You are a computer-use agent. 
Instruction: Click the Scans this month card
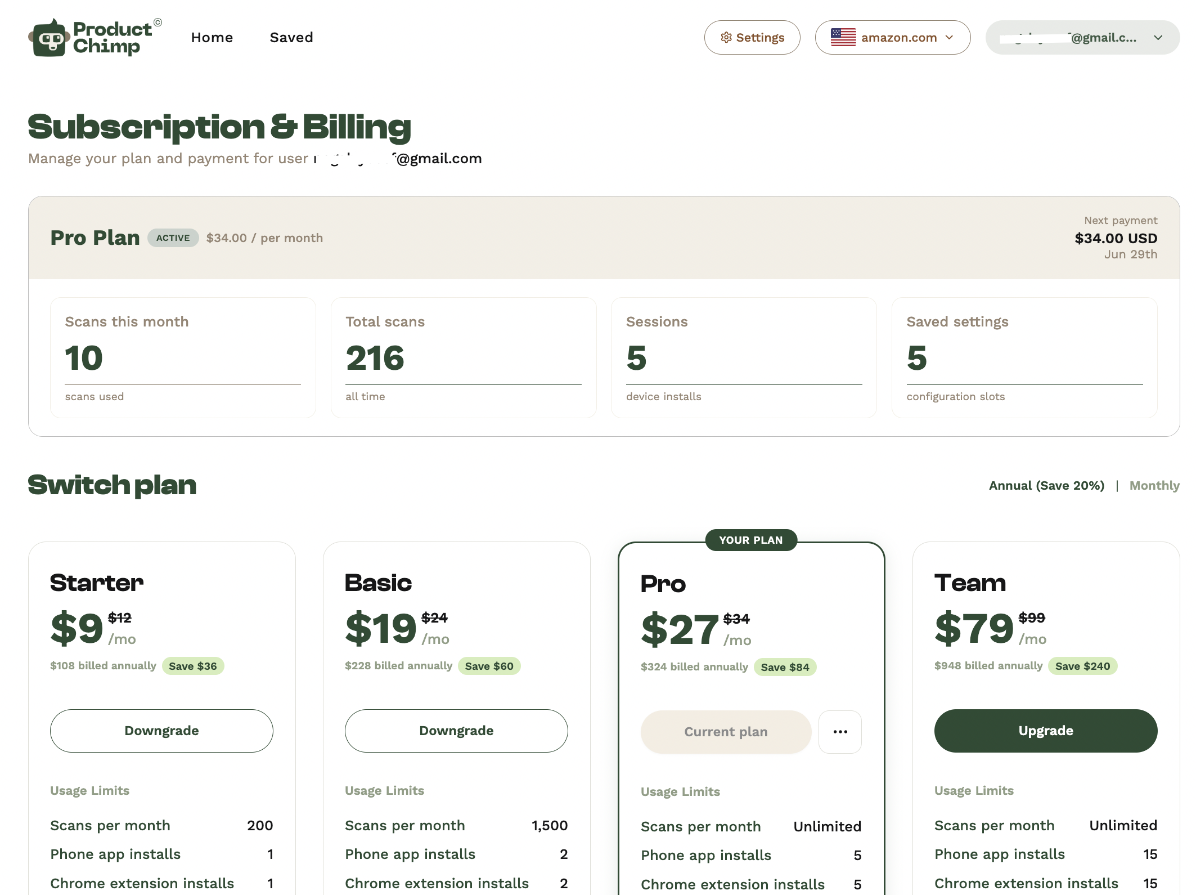183,357
